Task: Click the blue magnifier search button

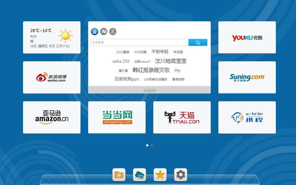Action: [x=198, y=43]
